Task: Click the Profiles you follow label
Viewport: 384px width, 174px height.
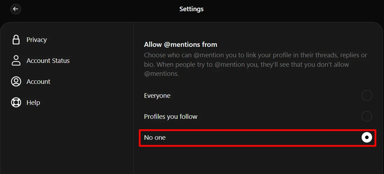Action: (171, 117)
